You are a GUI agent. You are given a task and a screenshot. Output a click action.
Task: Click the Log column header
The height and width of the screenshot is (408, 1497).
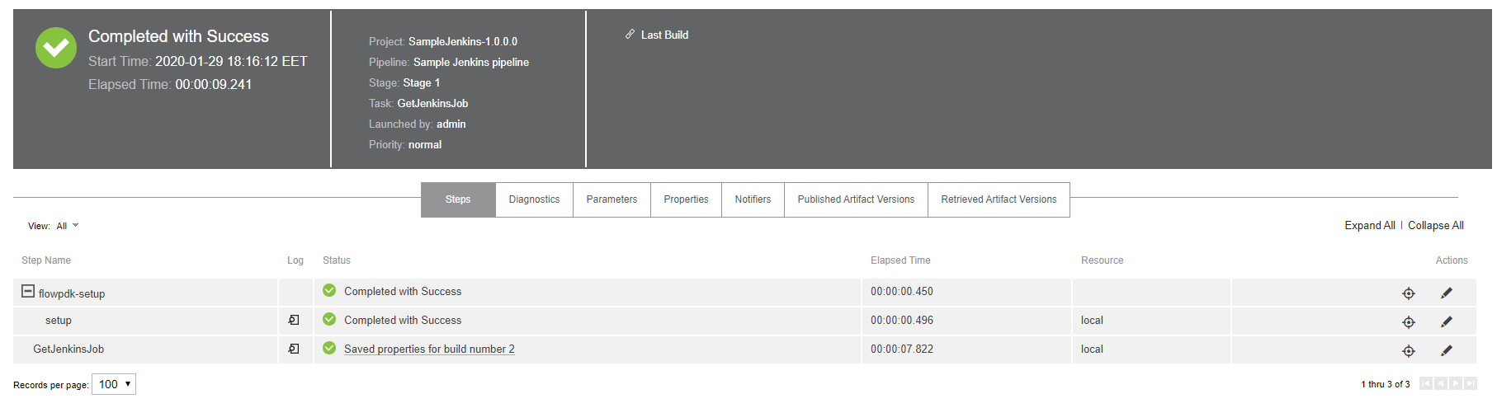[295, 260]
